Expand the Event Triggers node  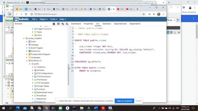click(27, 48)
